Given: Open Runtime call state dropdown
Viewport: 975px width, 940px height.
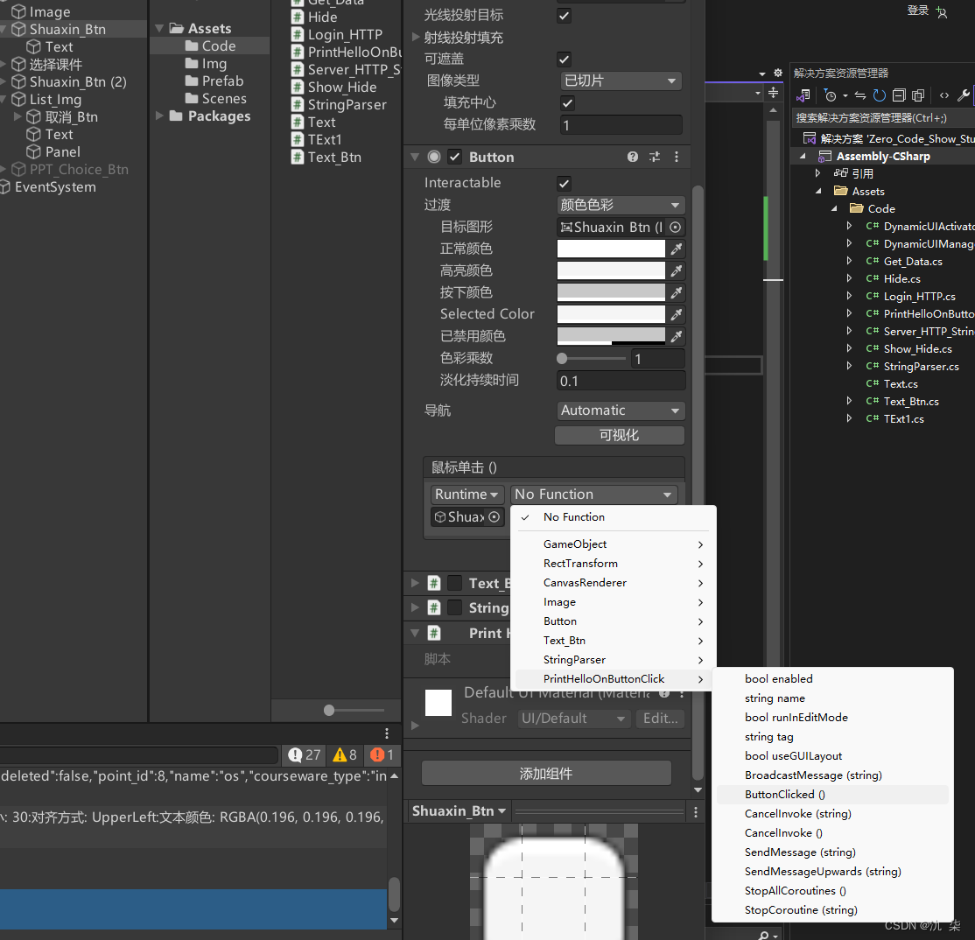Looking at the screenshot, I should pyautogui.click(x=467, y=495).
